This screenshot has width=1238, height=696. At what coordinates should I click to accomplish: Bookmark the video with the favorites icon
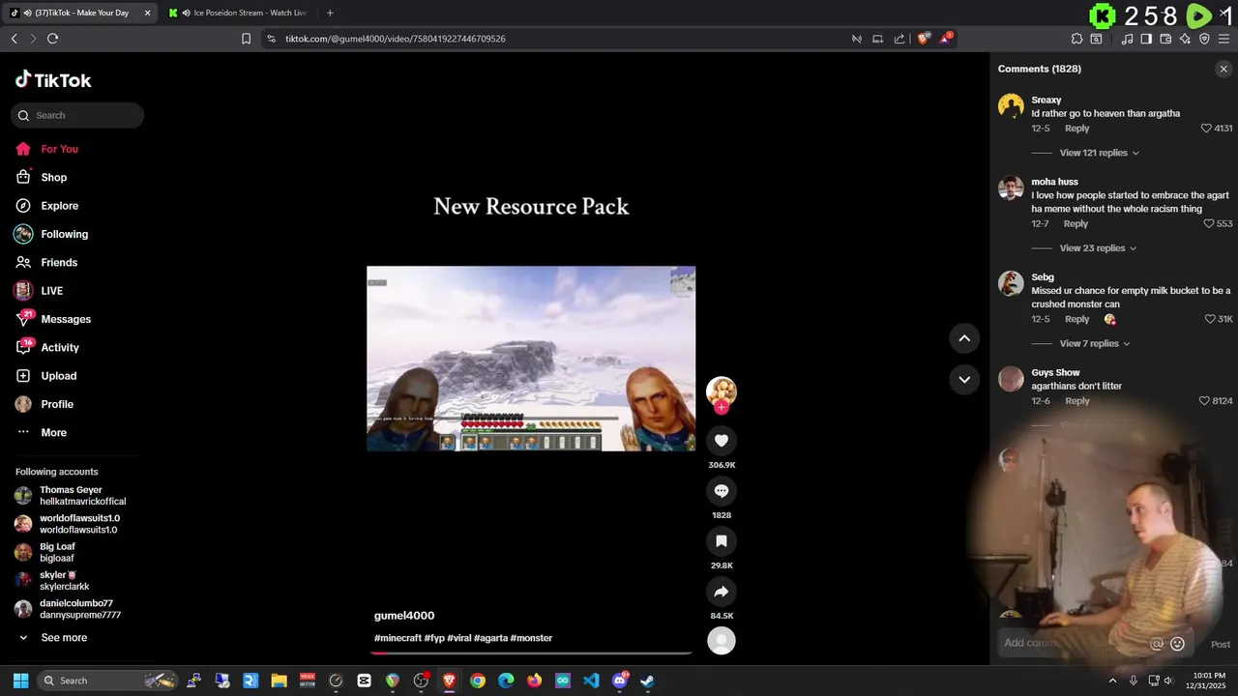[721, 541]
